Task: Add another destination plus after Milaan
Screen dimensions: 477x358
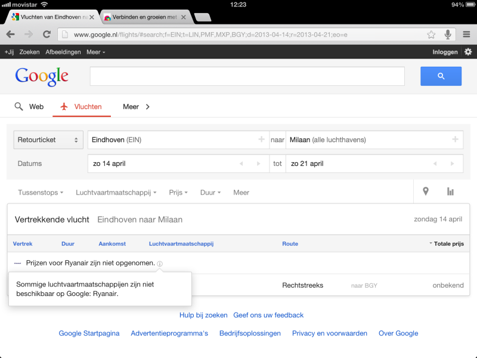Action: [455, 140]
